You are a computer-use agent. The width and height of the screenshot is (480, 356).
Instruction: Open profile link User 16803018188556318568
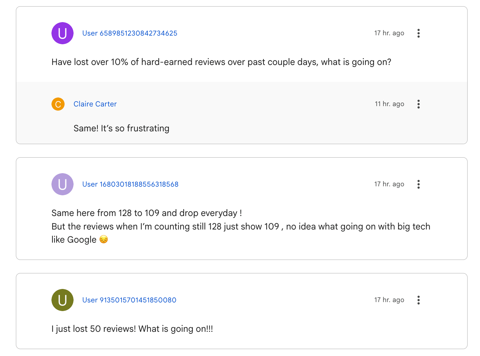[x=130, y=184]
